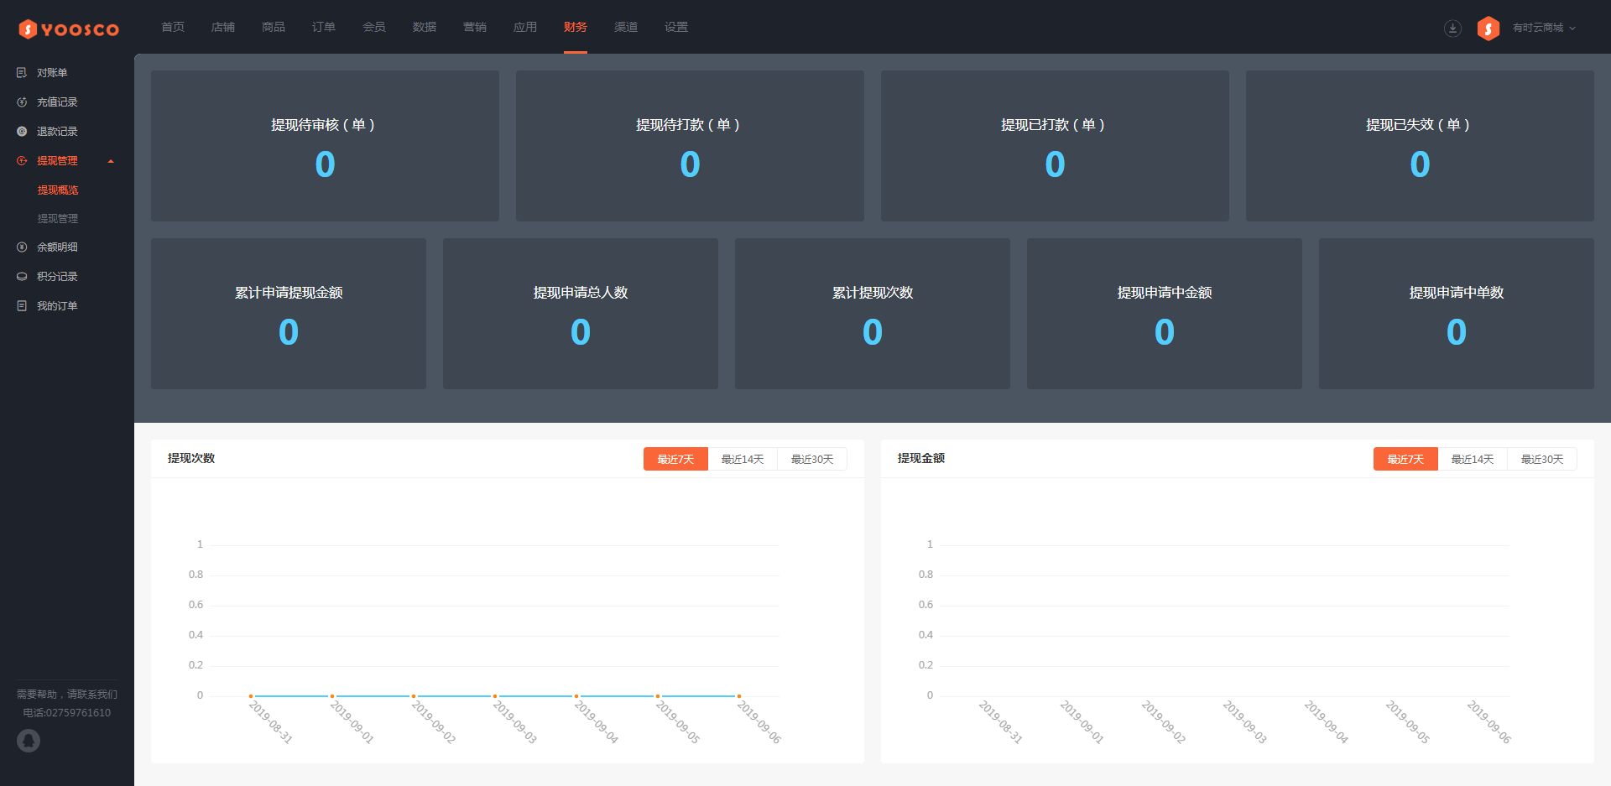Select the 提现概览 submenu item
Image resolution: width=1611 pixels, height=786 pixels.
tap(58, 190)
